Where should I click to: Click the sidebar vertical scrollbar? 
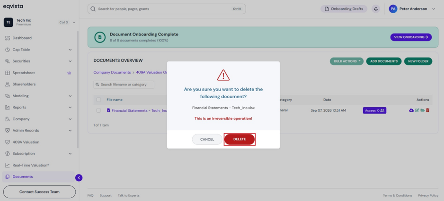(78, 90)
